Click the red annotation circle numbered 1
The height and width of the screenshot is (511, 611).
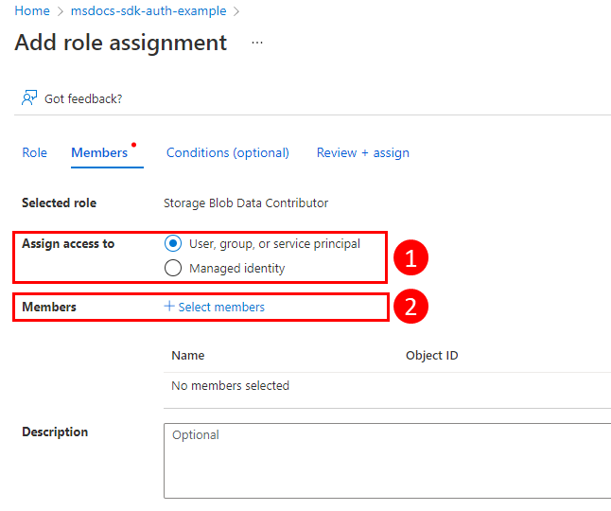click(x=410, y=257)
